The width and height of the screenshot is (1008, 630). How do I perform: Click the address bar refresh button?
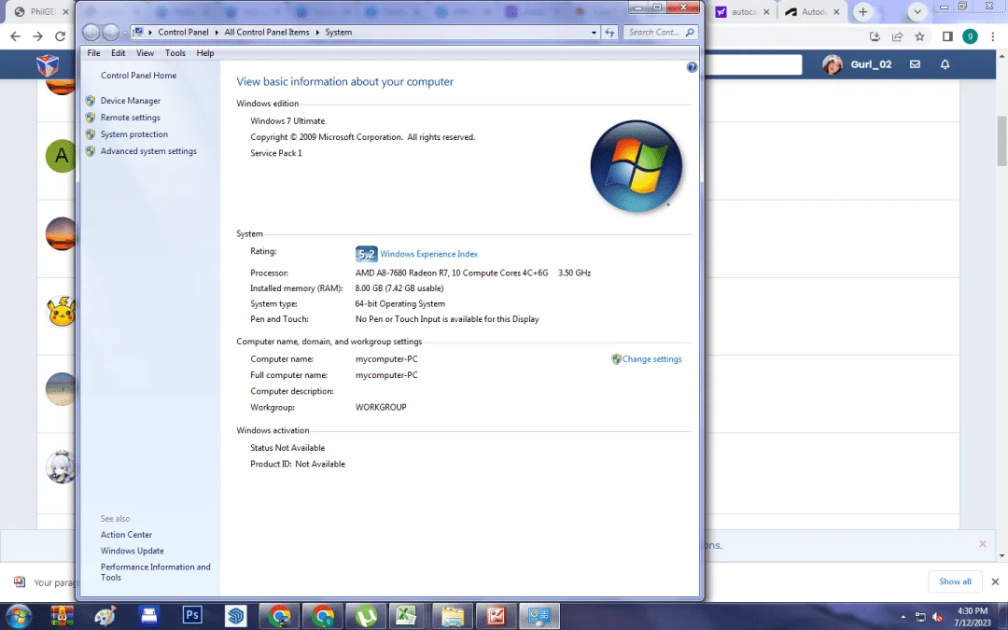(x=609, y=32)
